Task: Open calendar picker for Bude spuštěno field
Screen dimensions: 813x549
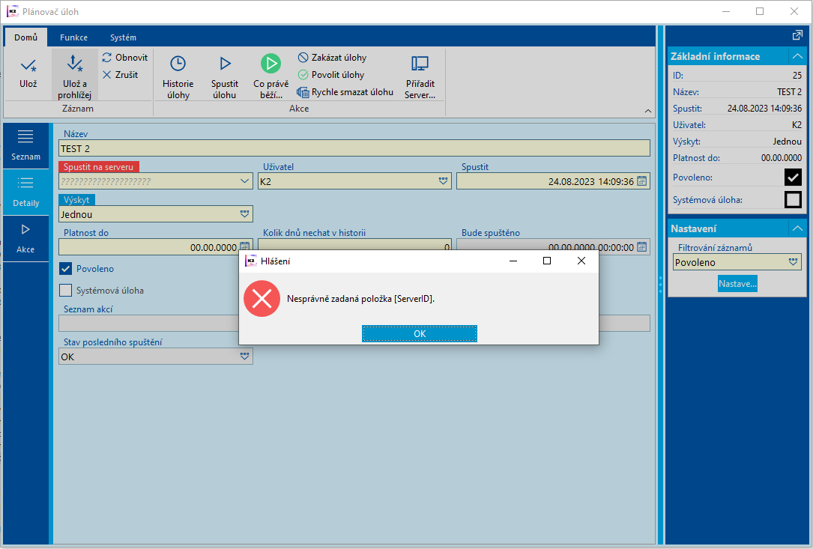Action: (642, 246)
